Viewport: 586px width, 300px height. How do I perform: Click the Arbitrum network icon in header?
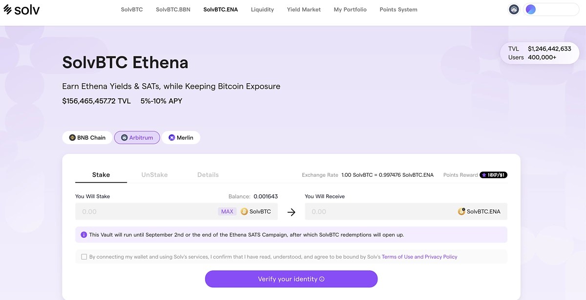coord(514,9)
